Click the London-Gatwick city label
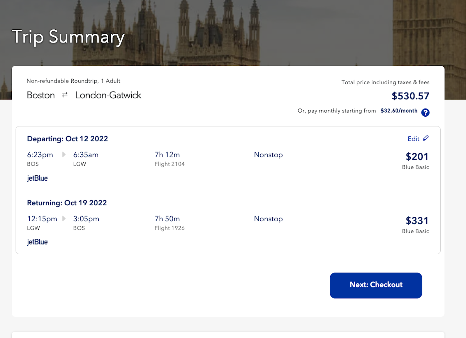 coord(108,95)
